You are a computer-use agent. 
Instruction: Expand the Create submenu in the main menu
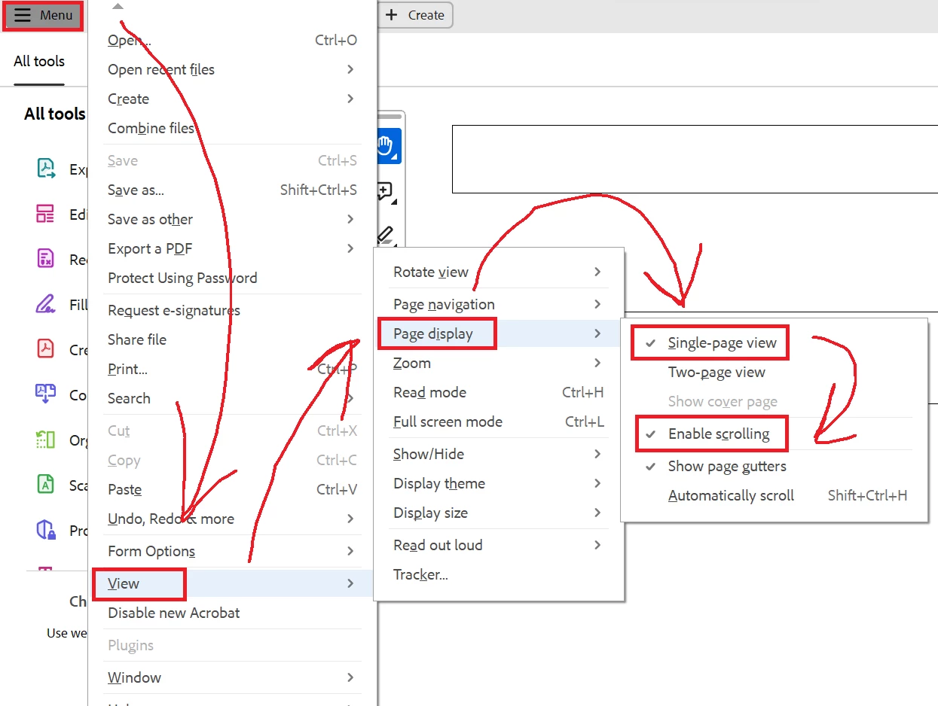coord(232,99)
